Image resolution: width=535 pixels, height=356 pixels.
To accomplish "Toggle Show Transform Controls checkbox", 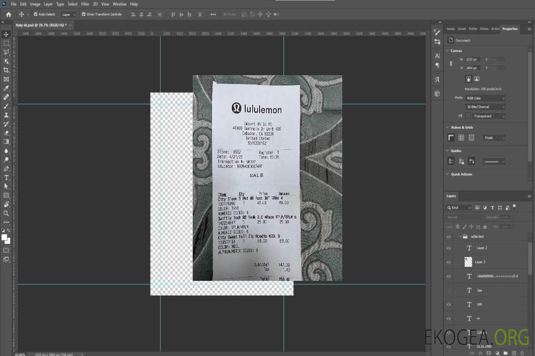I will [x=84, y=14].
